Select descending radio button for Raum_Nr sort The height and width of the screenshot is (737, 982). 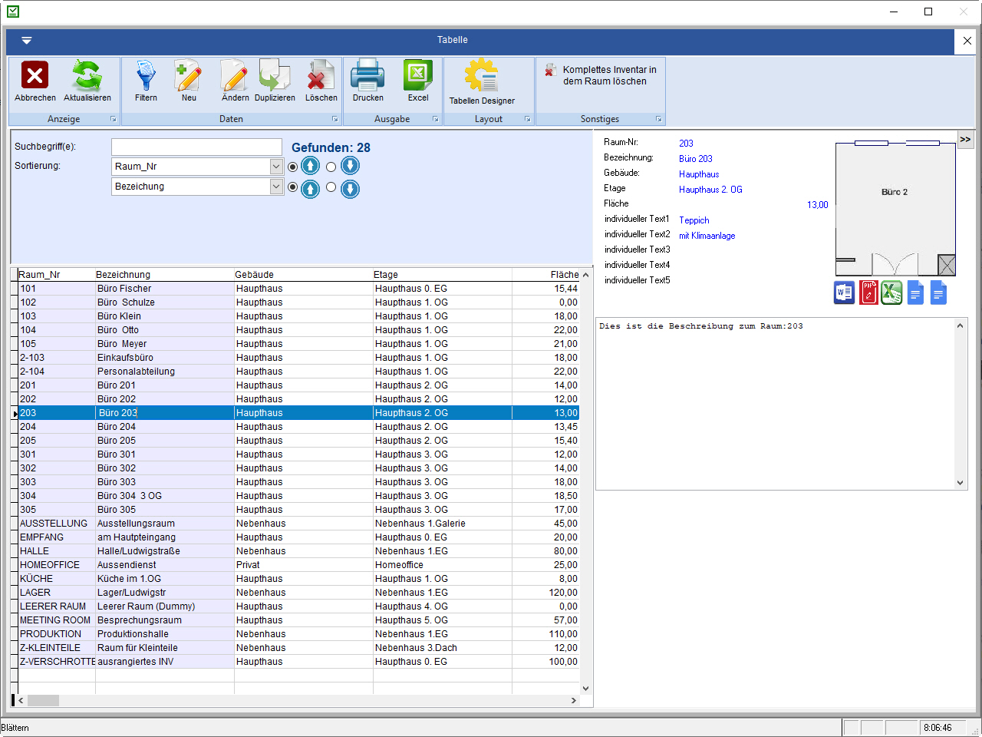(331, 167)
